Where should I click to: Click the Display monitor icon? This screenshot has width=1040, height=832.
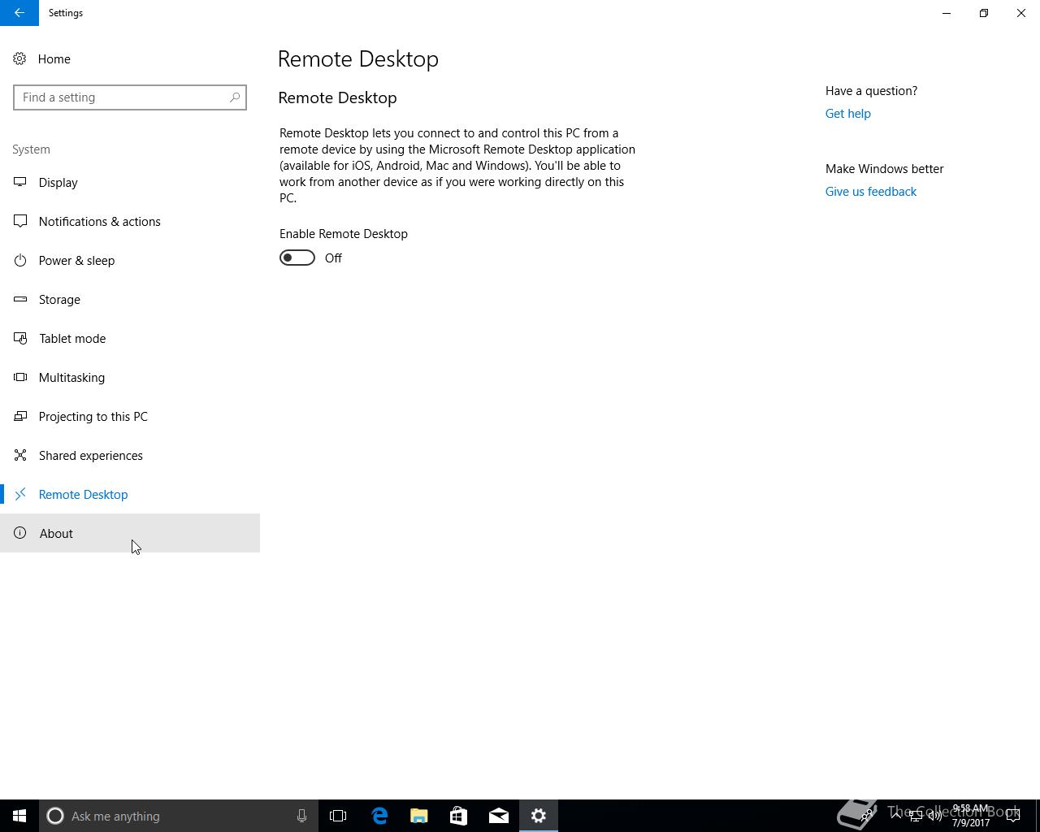[20, 182]
